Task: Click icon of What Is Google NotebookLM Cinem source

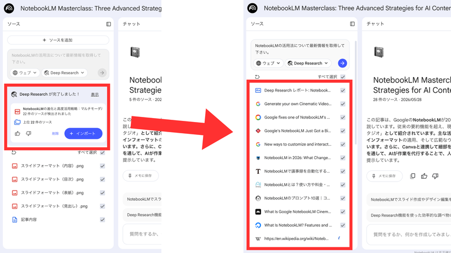Action: tap(258, 212)
